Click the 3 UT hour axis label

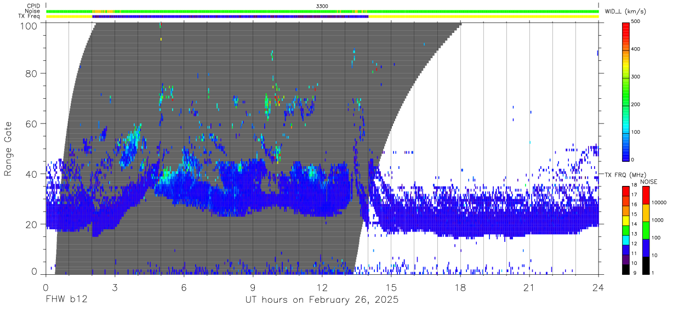click(115, 287)
